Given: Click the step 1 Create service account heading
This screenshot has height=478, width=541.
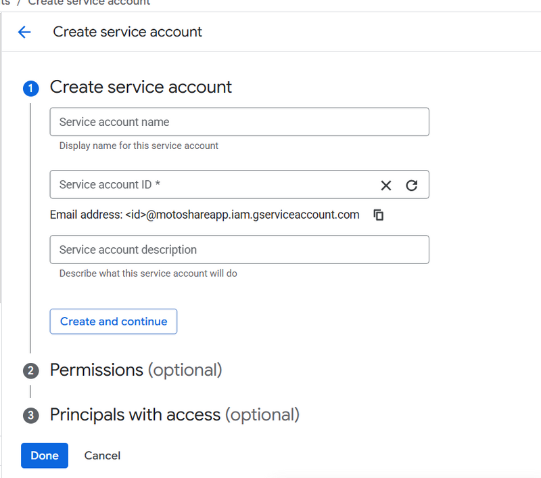Looking at the screenshot, I should click(141, 87).
